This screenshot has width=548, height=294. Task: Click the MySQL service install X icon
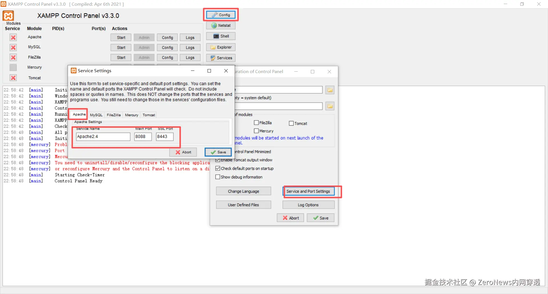[13, 47]
